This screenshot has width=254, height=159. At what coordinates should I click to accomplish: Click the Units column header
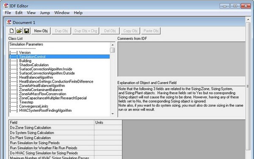click(108, 122)
